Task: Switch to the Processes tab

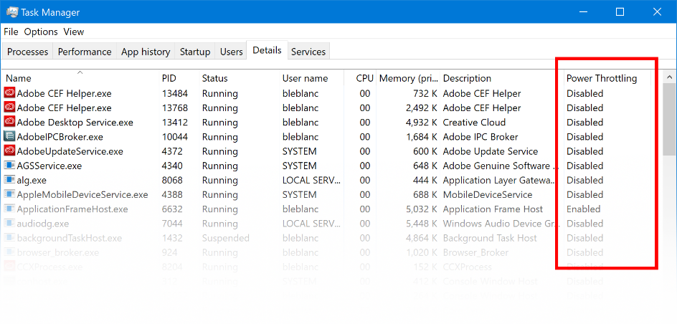Action: 28,52
